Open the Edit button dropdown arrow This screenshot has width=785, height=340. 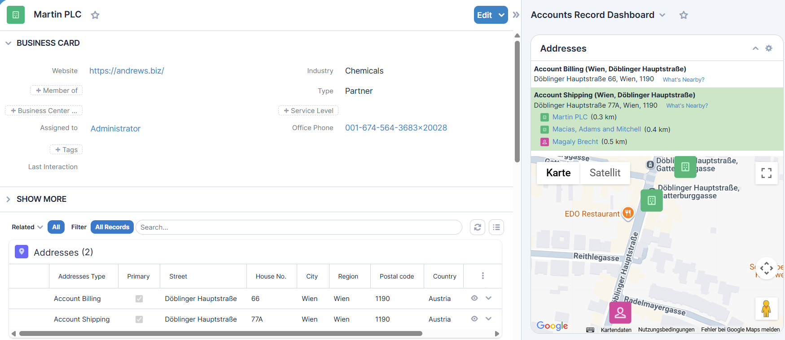click(502, 15)
